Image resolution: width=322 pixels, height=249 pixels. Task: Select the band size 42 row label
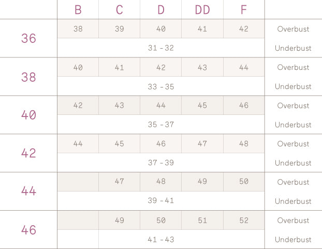28,153
